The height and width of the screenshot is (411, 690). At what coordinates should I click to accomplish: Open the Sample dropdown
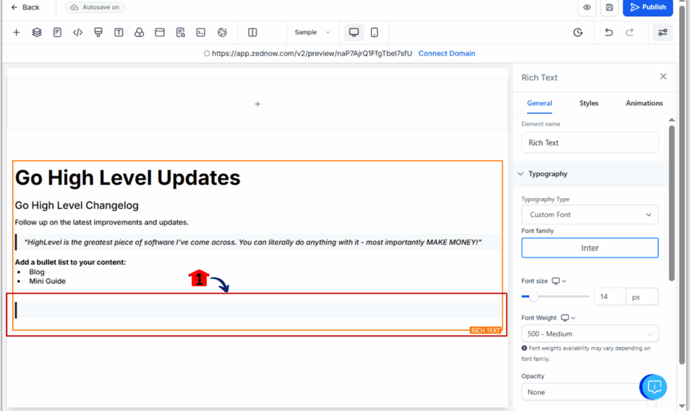(313, 32)
